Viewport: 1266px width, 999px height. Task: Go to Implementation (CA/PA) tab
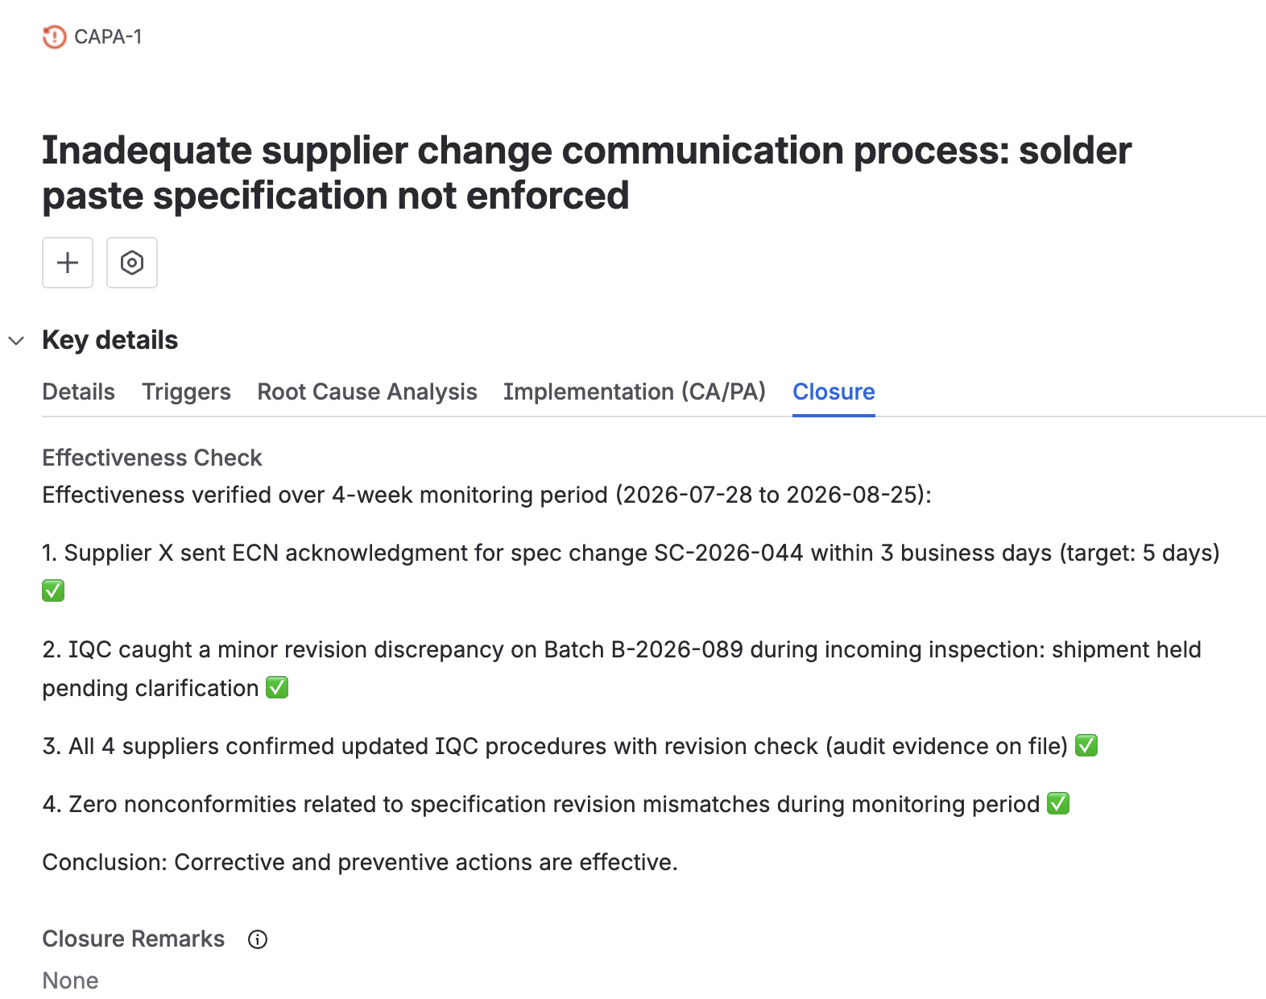635,392
